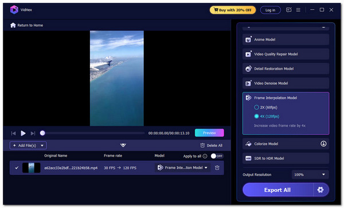Click the Increase video frame rate by 4x text
344x208 pixels.
coord(280,126)
